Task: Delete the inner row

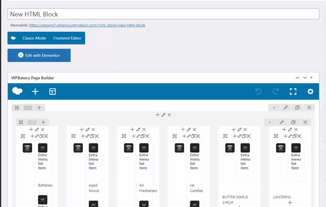Action: [305, 122]
